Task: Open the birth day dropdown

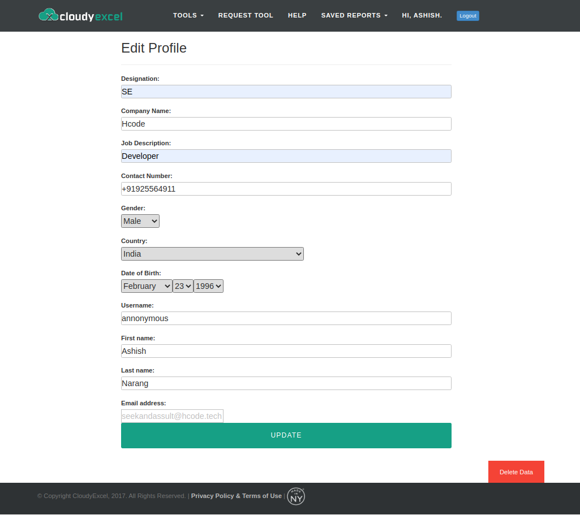Action: coord(183,286)
